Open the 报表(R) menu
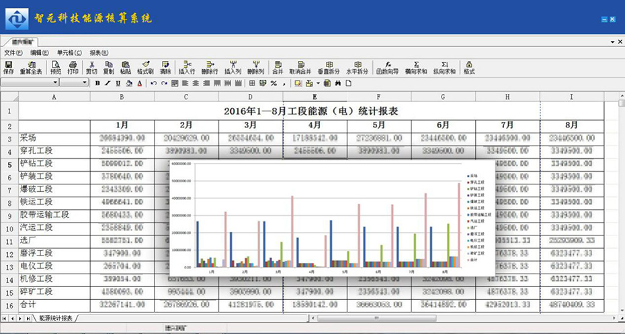 [99, 52]
